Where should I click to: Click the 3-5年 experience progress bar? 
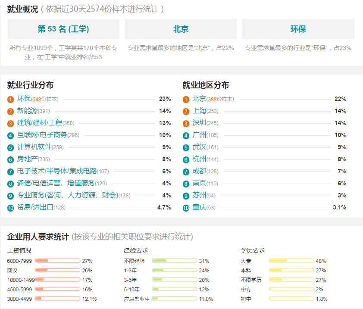[x=175, y=280]
